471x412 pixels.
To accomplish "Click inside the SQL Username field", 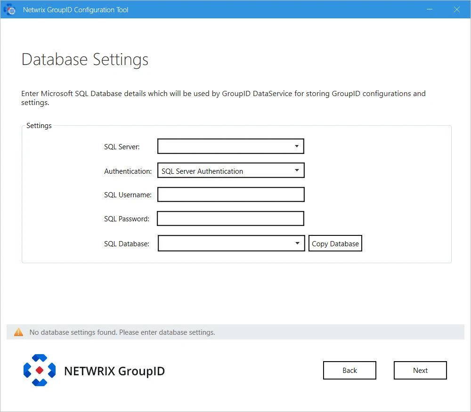I will [231, 194].
